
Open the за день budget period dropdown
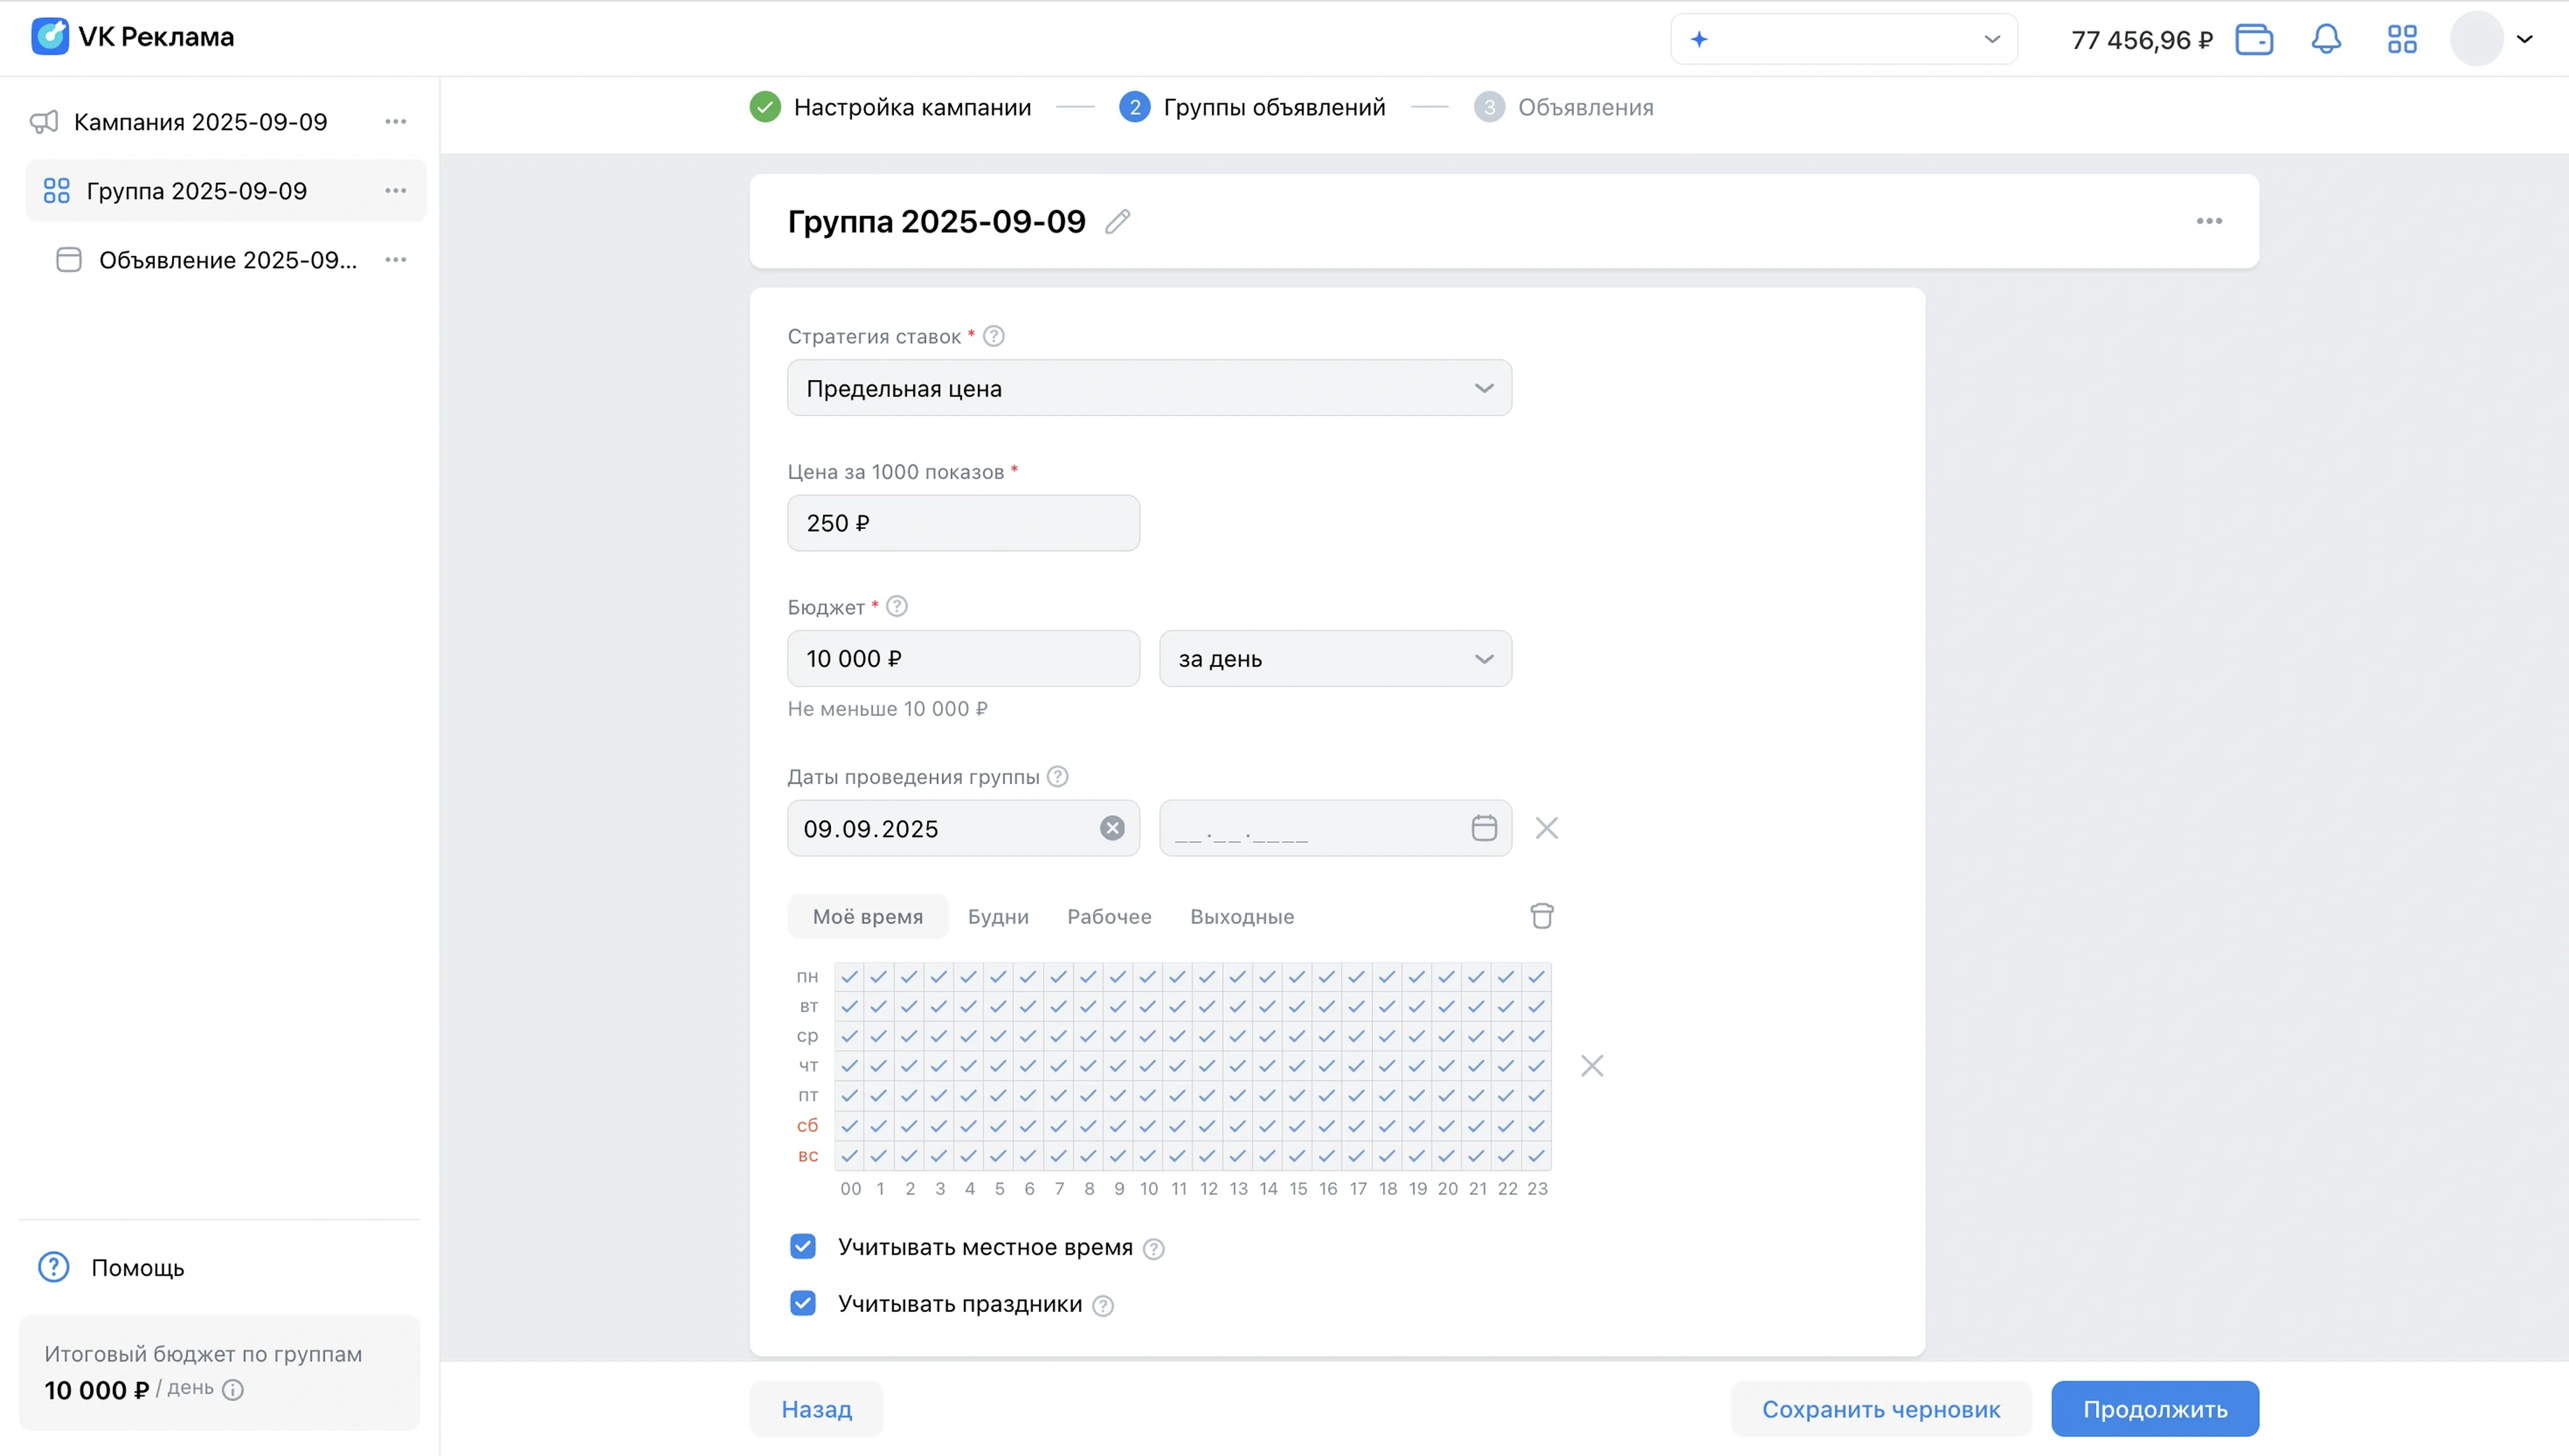tap(1335, 659)
